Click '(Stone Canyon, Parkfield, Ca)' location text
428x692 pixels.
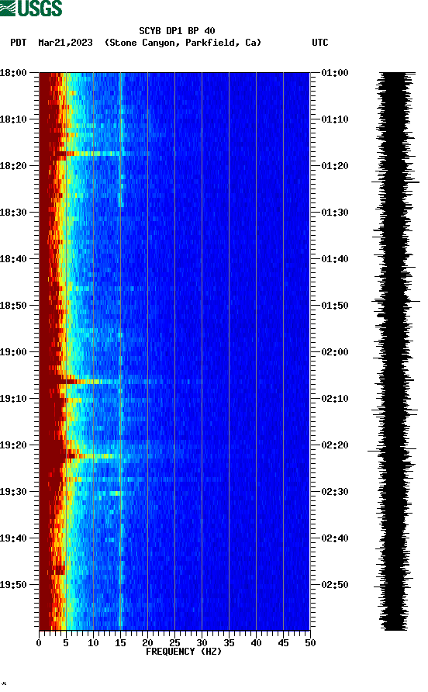pos(183,43)
